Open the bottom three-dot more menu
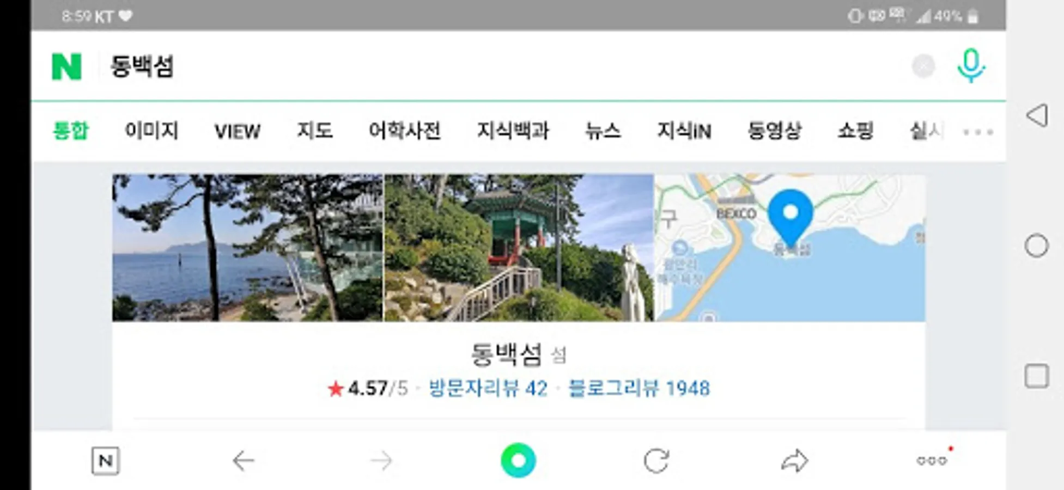The width and height of the screenshot is (1064, 490). [x=932, y=461]
